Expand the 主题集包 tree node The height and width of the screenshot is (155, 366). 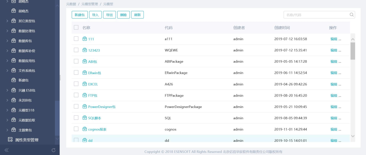pos(7,130)
